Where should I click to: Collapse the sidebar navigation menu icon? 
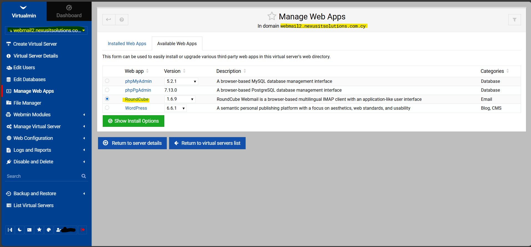[10, 230]
